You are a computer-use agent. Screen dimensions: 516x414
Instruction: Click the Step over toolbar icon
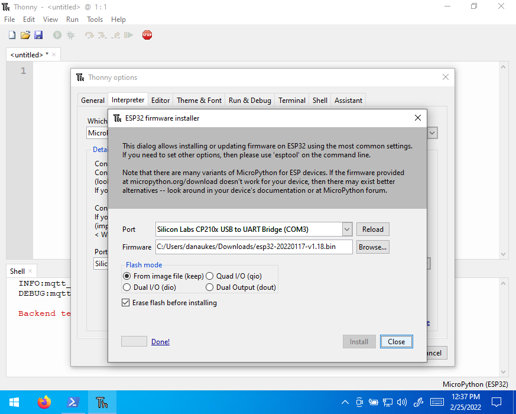89,35
